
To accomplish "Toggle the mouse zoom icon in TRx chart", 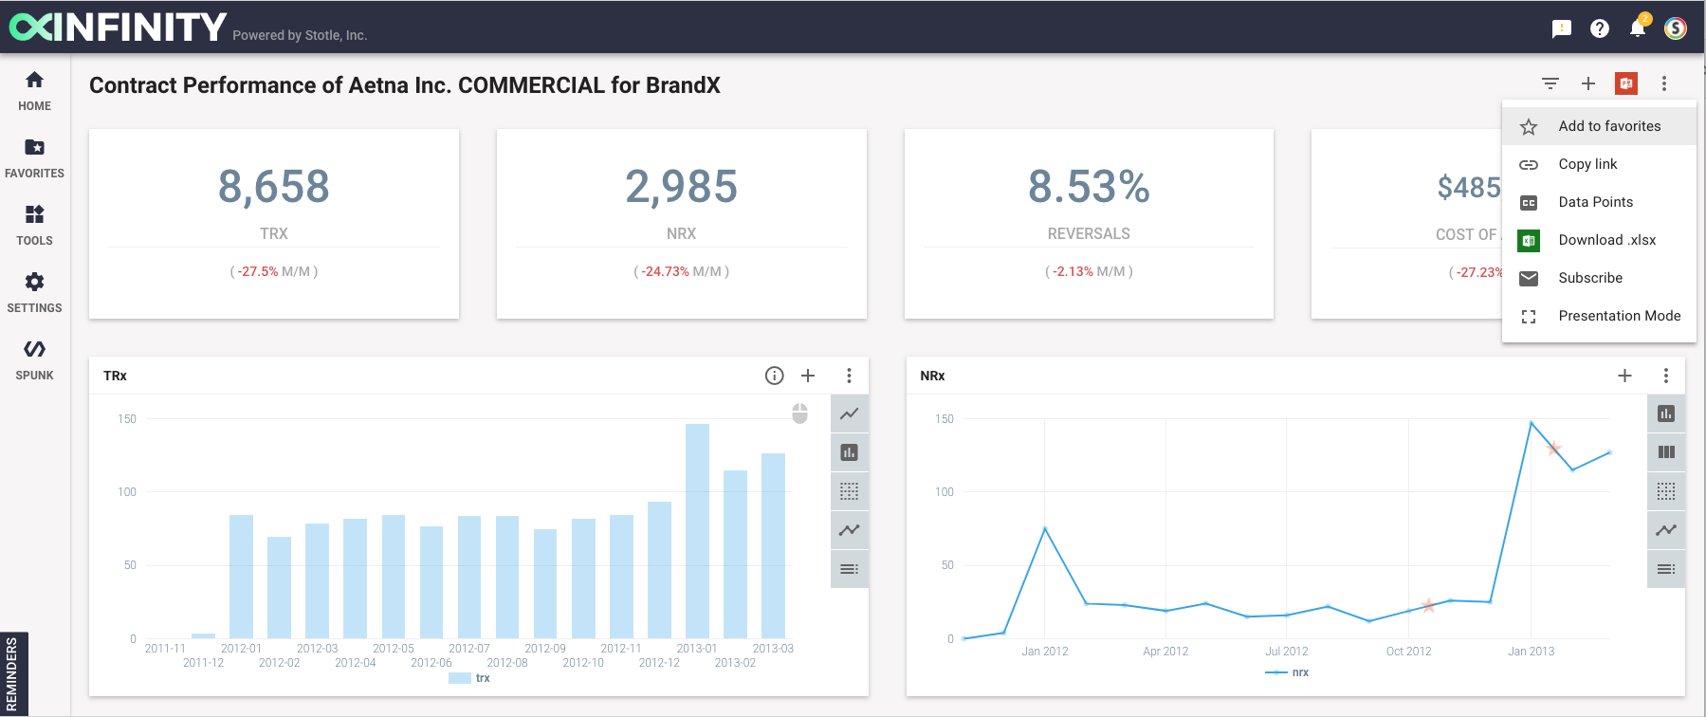I will click(799, 414).
